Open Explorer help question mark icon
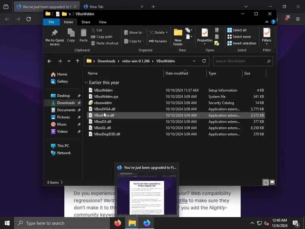 273,22
